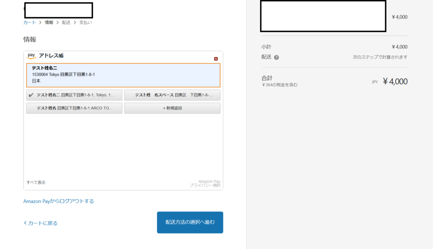Return to cart via カートに戻る link
This screenshot has width=433, height=249.
(42, 223)
